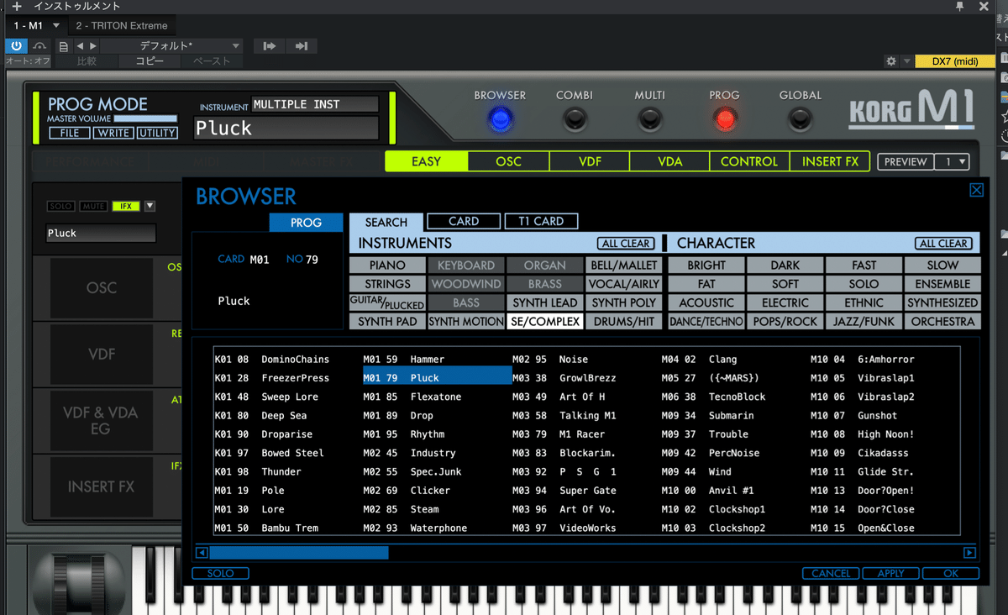The height and width of the screenshot is (615, 1008).
Task: Open the 1 - M1 instrument dropdown arrow
Action: point(56,26)
